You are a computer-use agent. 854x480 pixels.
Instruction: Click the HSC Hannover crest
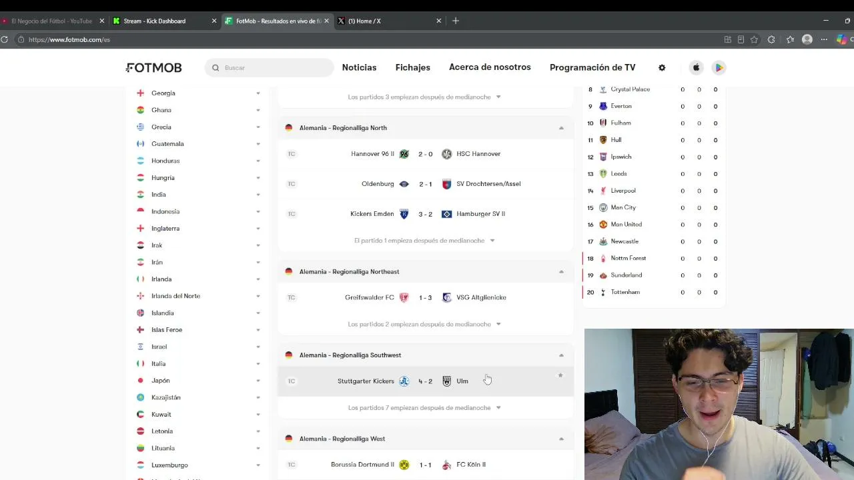[x=447, y=154]
